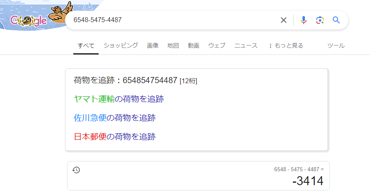370x195 pixels.
Task: Open the ニュース tab
Action: (246, 45)
